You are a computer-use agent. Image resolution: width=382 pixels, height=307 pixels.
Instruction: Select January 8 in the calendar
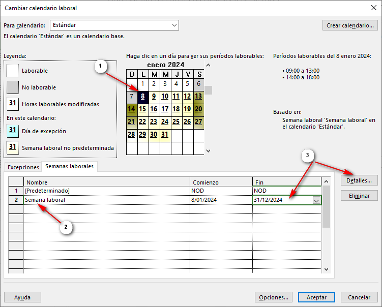coord(143,96)
